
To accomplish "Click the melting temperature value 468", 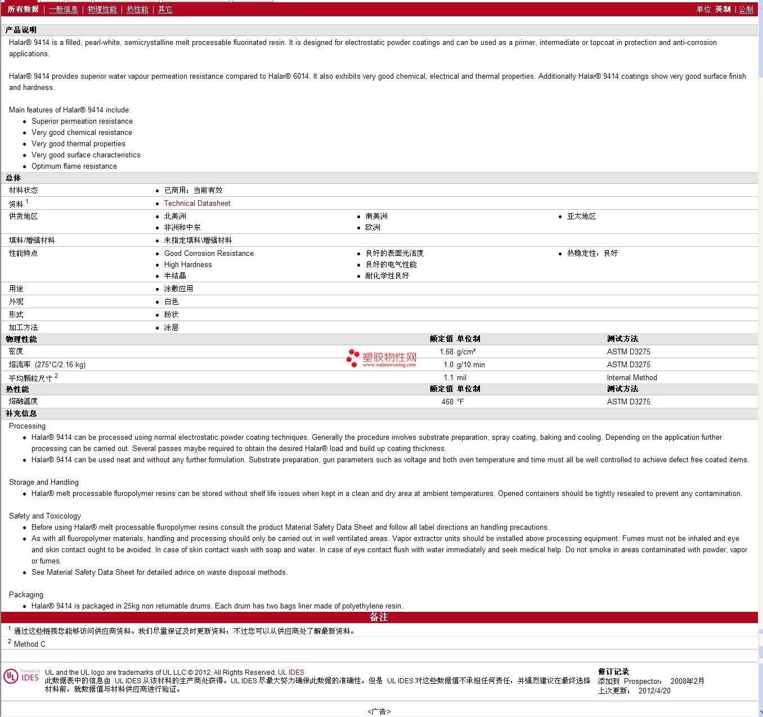I will click(x=447, y=402).
